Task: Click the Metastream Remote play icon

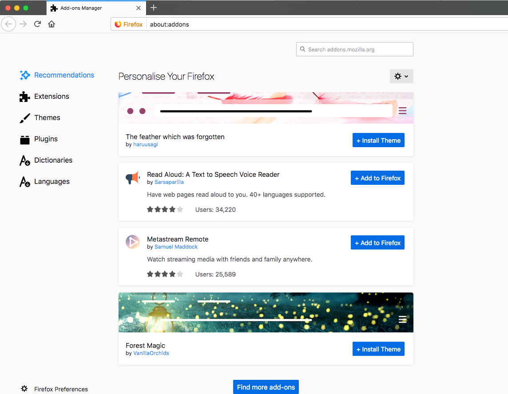Action: [x=132, y=242]
